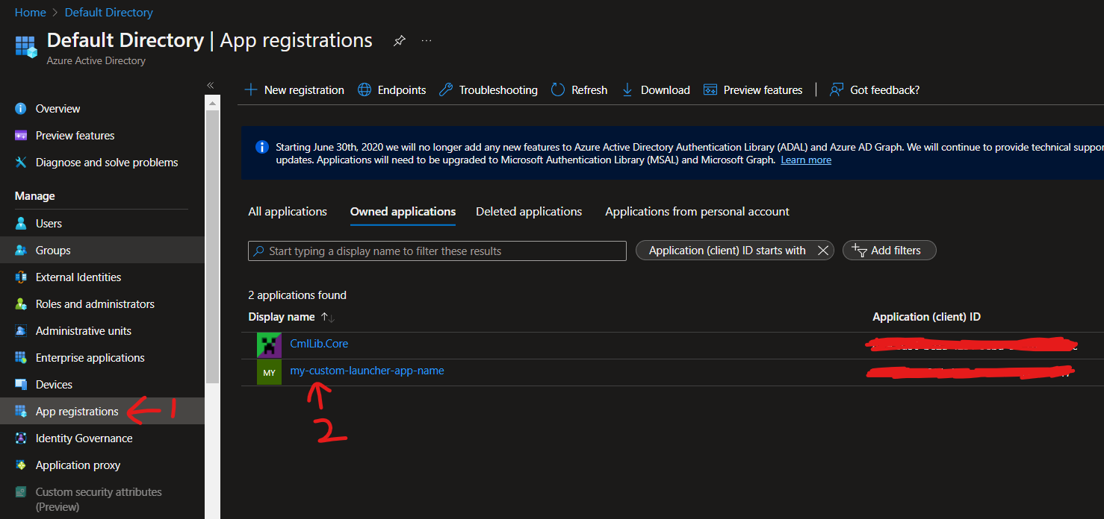Download the applications list
Screen dimensions: 1104x519
pyautogui.click(x=655, y=90)
